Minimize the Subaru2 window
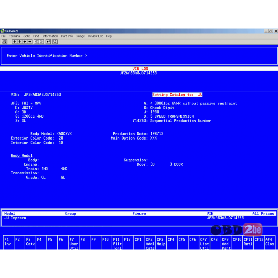278x278 pixels. click(x=266, y=31)
